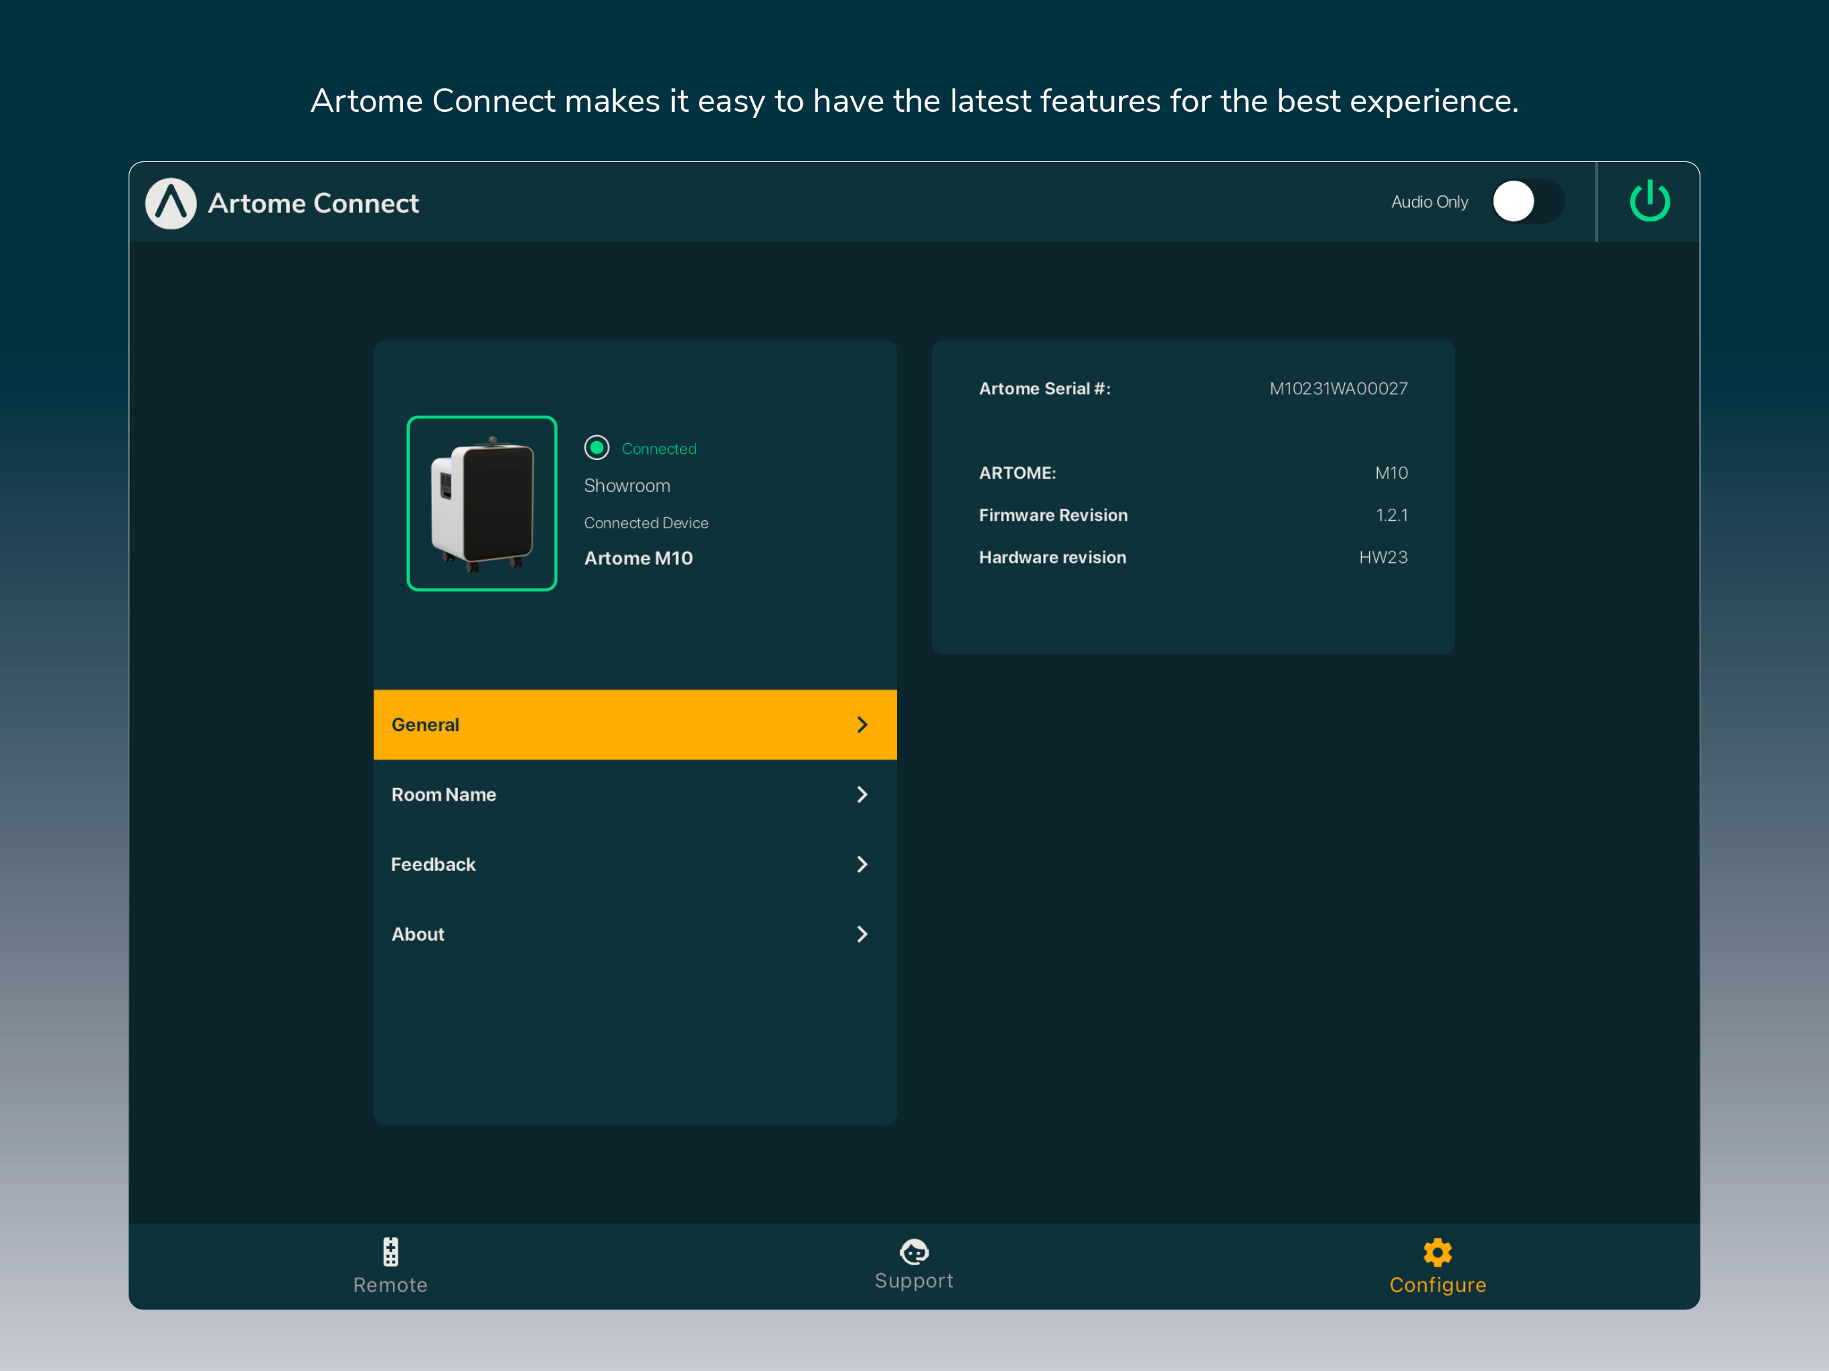Click the Showroom room name text
The width and height of the screenshot is (1829, 1371).
[627, 485]
